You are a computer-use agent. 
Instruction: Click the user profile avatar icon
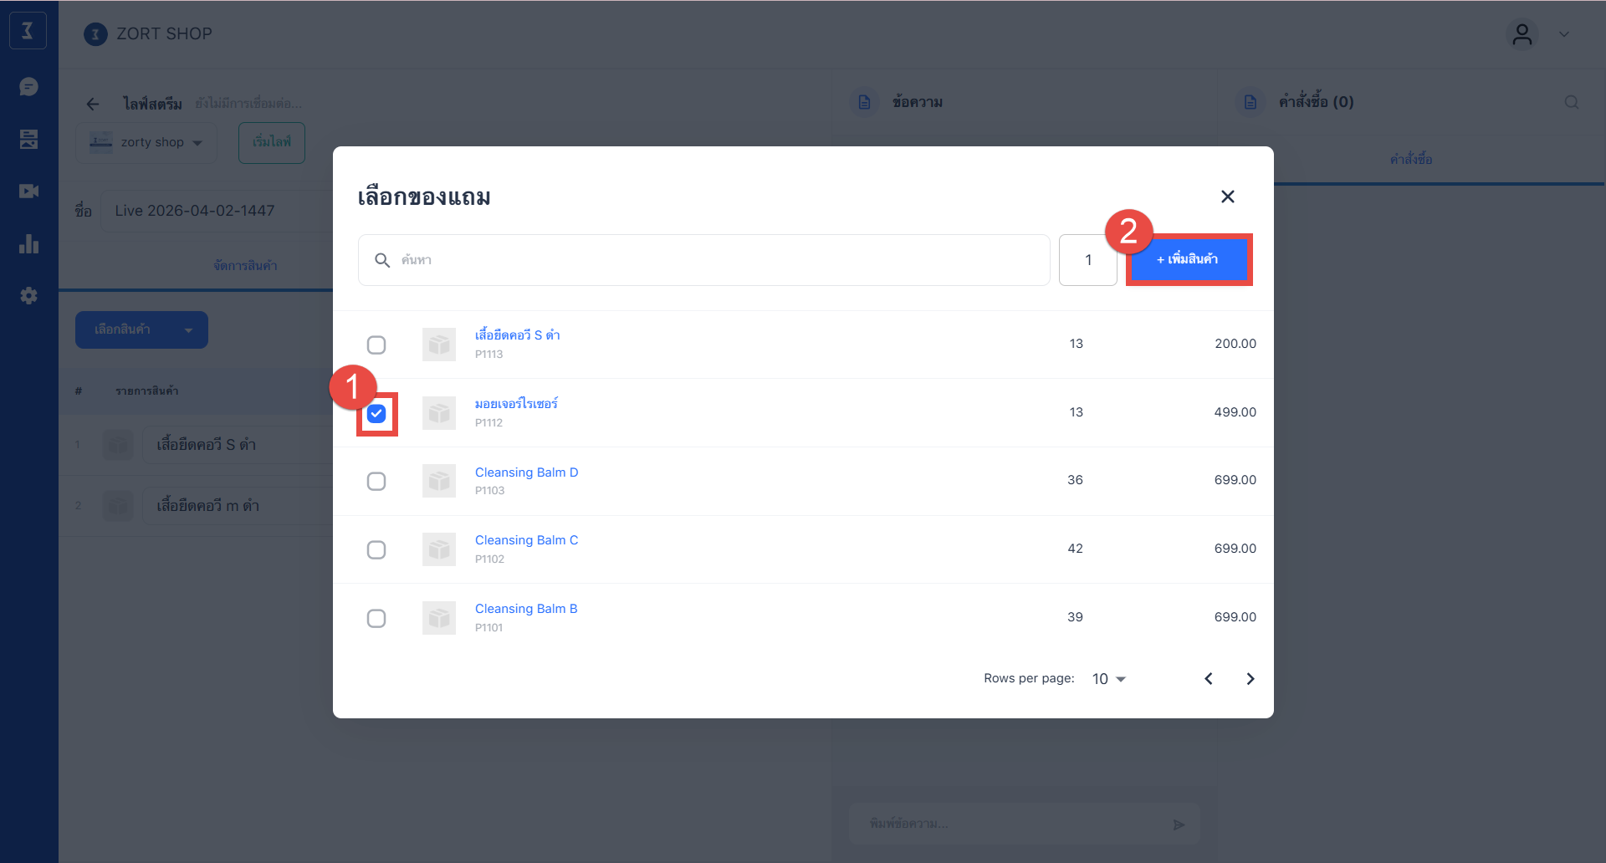1522,34
